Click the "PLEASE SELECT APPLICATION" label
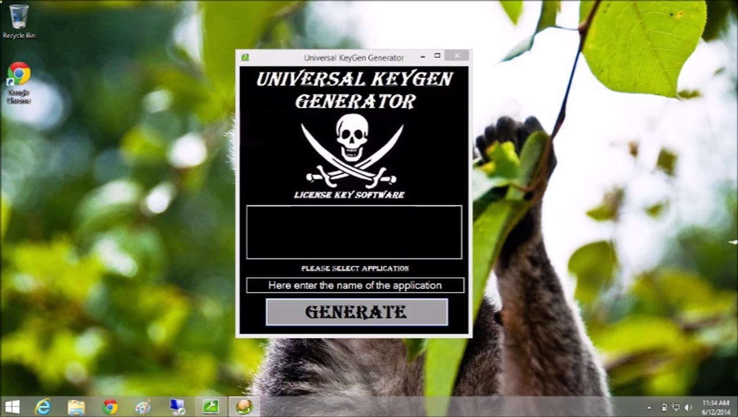The height and width of the screenshot is (417, 738). (355, 268)
